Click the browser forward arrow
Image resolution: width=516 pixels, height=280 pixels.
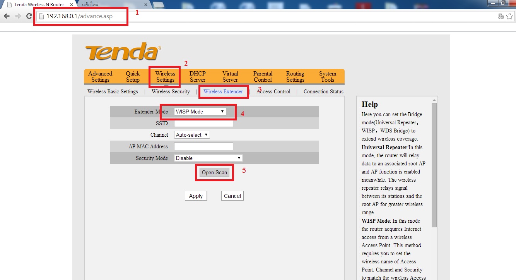coord(18,16)
